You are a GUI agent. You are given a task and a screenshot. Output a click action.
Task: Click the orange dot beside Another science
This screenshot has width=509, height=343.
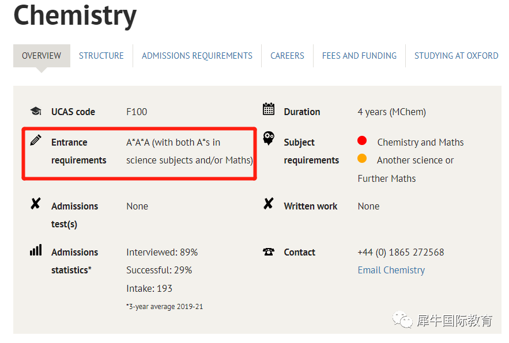(x=362, y=159)
